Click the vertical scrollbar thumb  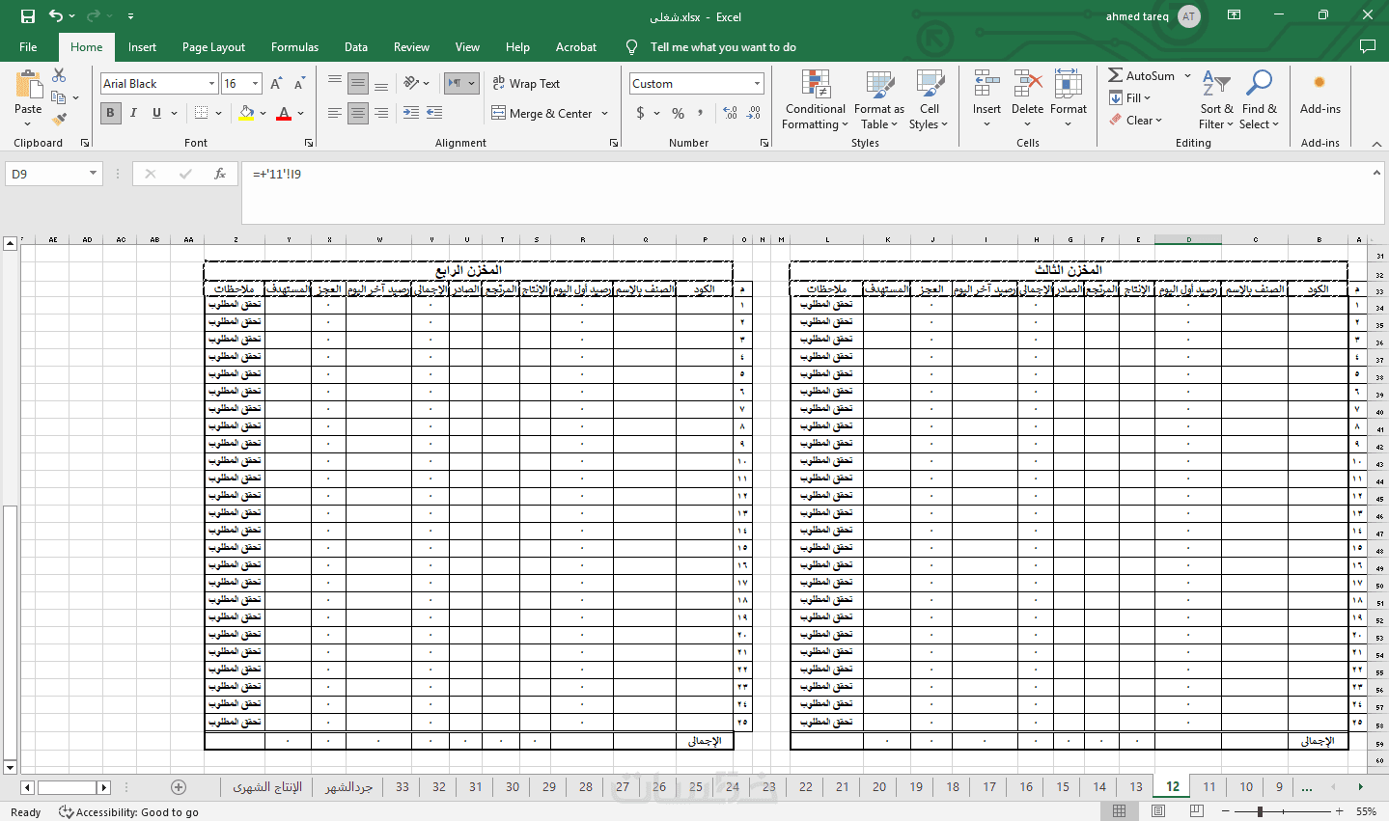pos(10,633)
